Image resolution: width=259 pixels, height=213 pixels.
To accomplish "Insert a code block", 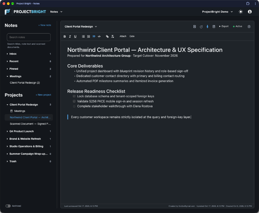I will pos(99,36).
